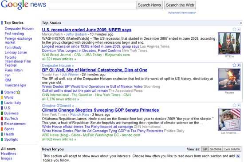Focus the news search input field
Screen dimensions: 244x162
pos(92,5)
